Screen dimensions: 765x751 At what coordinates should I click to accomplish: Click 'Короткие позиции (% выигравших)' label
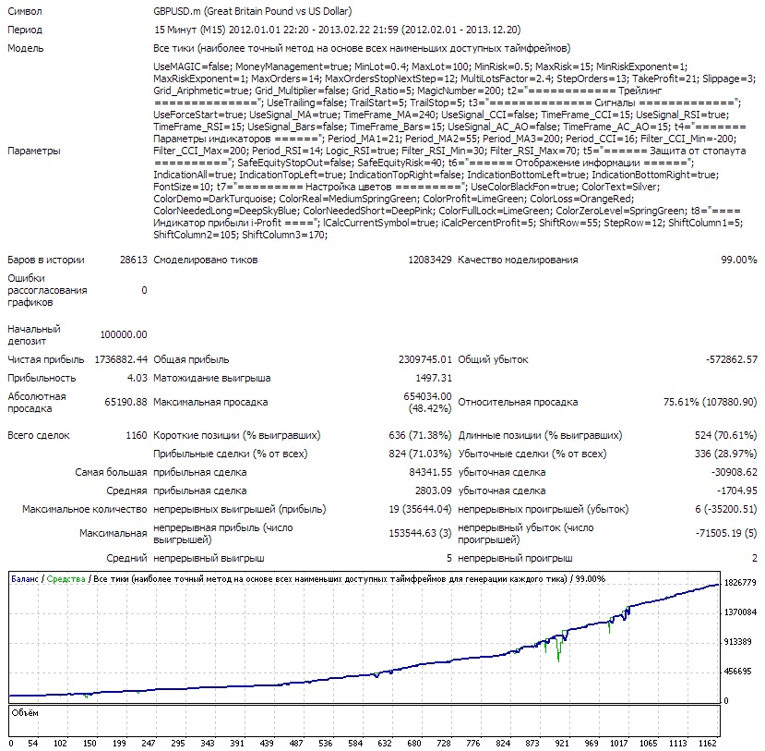pos(236,436)
